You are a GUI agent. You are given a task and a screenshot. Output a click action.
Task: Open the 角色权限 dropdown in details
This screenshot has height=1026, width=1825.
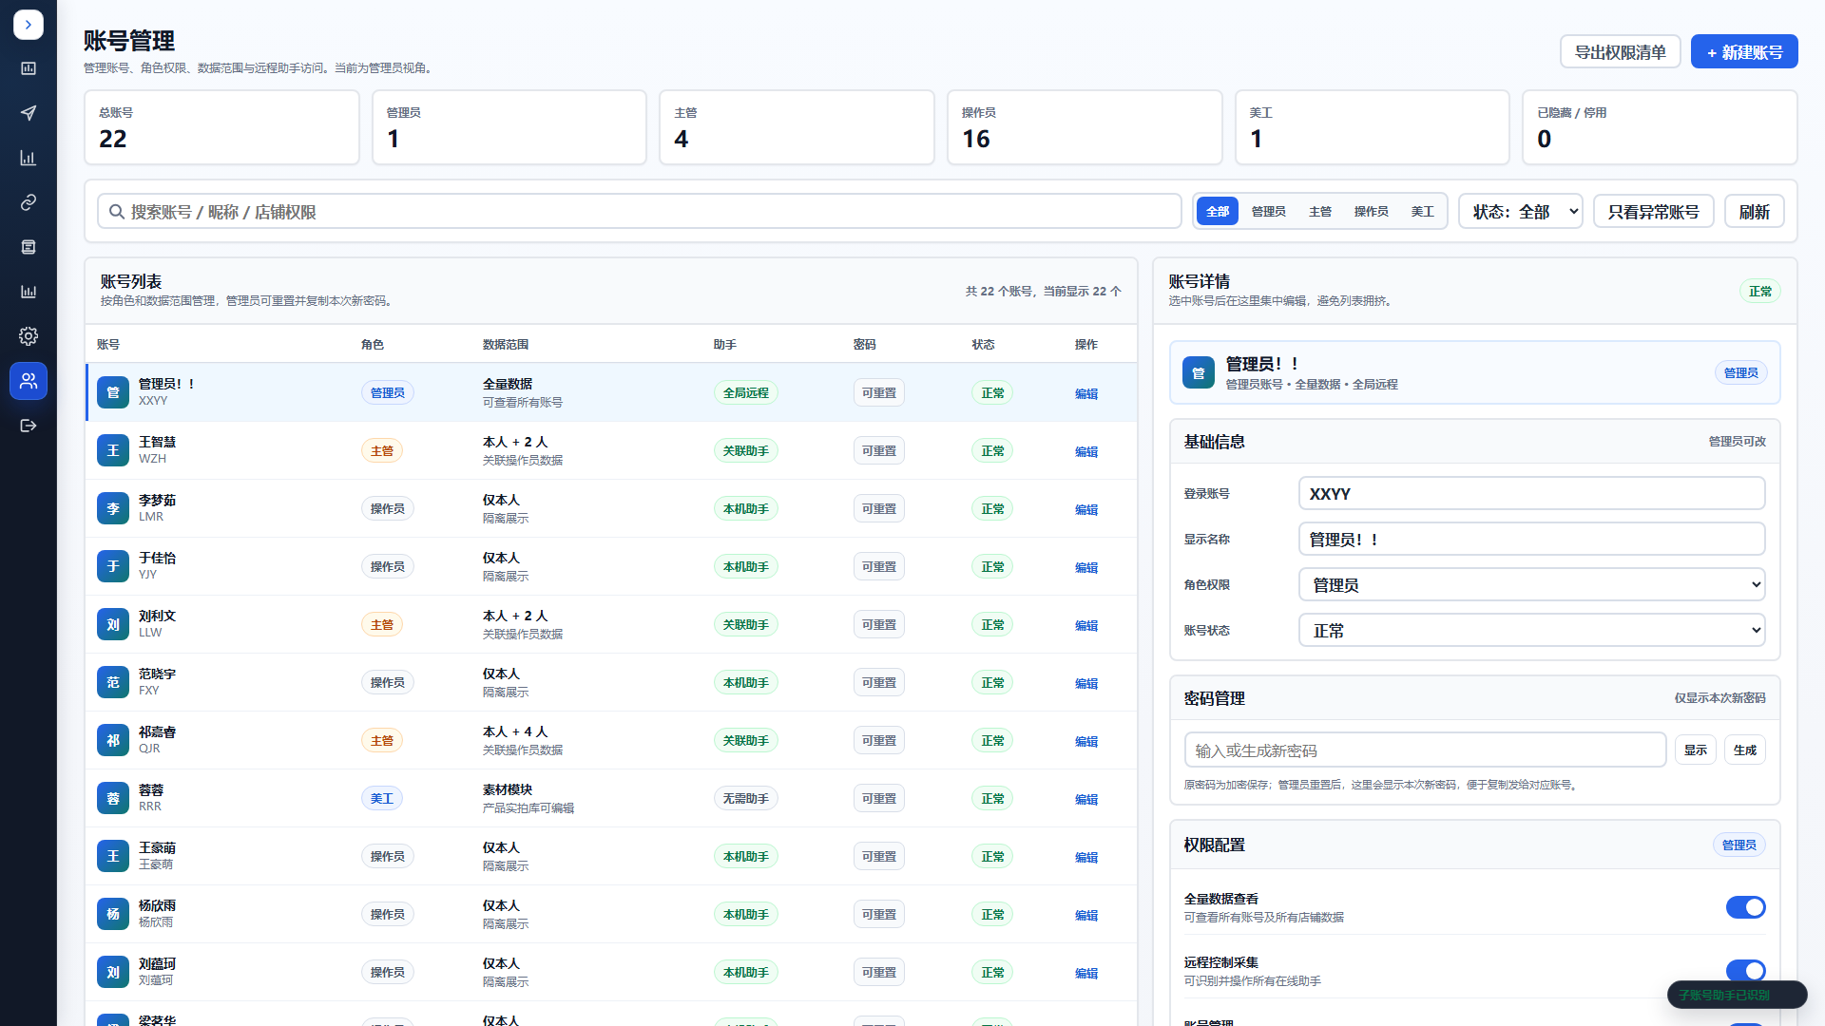tap(1531, 585)
